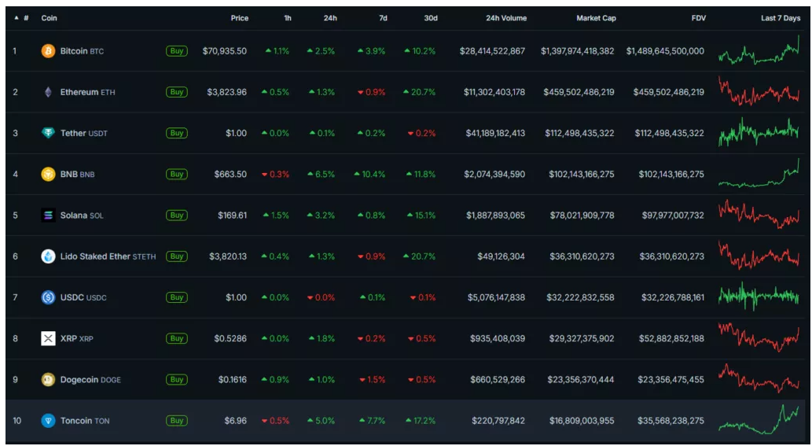812x446 pixels.
Task: Click the Bitcoin coin logo icon
Action: 48,51
